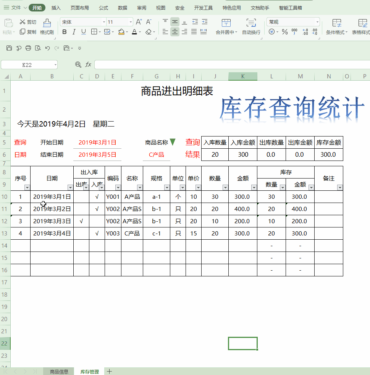Toggle underline formatting
This screenshot has height=375, width=370.
[83, 32]
